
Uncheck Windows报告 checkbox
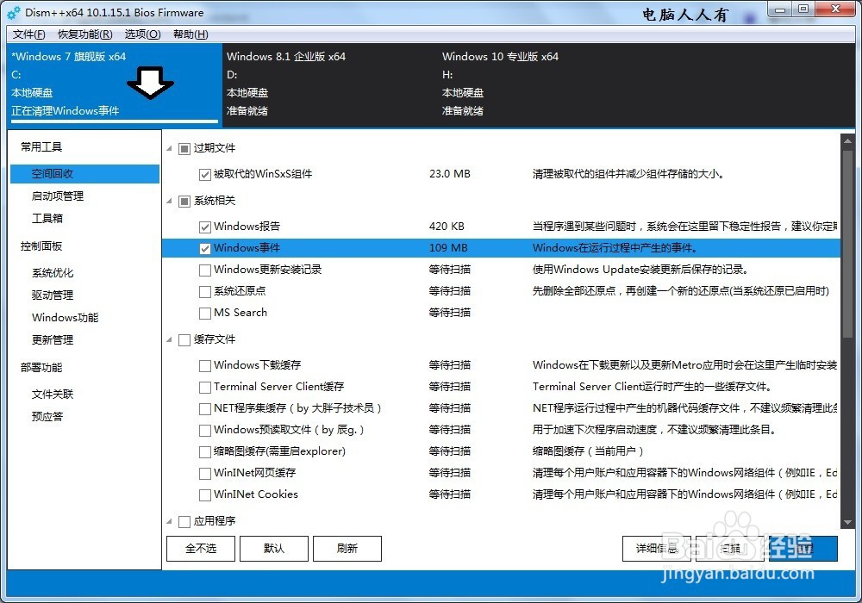(x=205, y=227)
